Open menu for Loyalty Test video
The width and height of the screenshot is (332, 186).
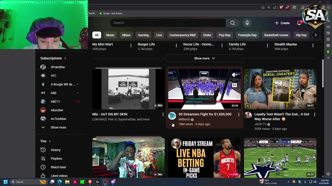coord(315,114)
